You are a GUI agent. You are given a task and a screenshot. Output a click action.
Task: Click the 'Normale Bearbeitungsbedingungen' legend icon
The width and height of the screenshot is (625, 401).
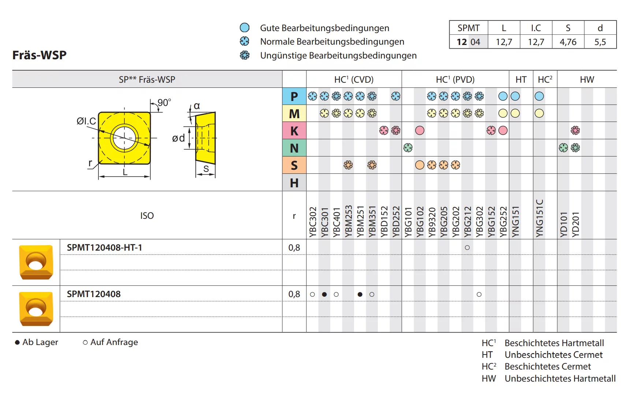coord(244,41)
